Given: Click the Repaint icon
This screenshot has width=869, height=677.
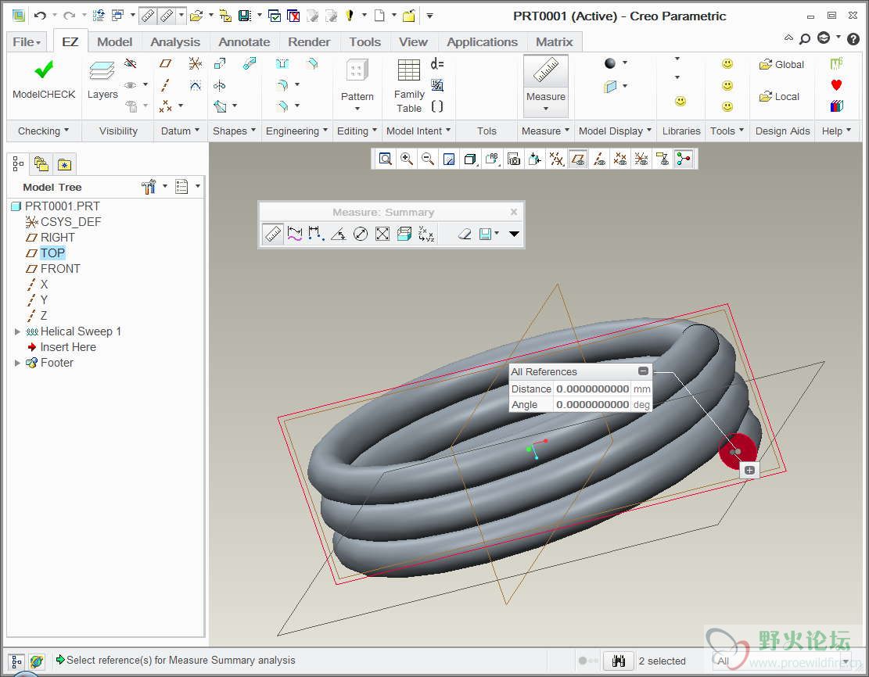Looking at the screenshot, I should (x=449, y=159).
